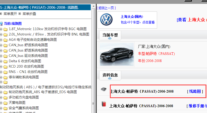
Task: Click the 车型:帕萨特（PASSAT) text
Action: click(156, 54)
